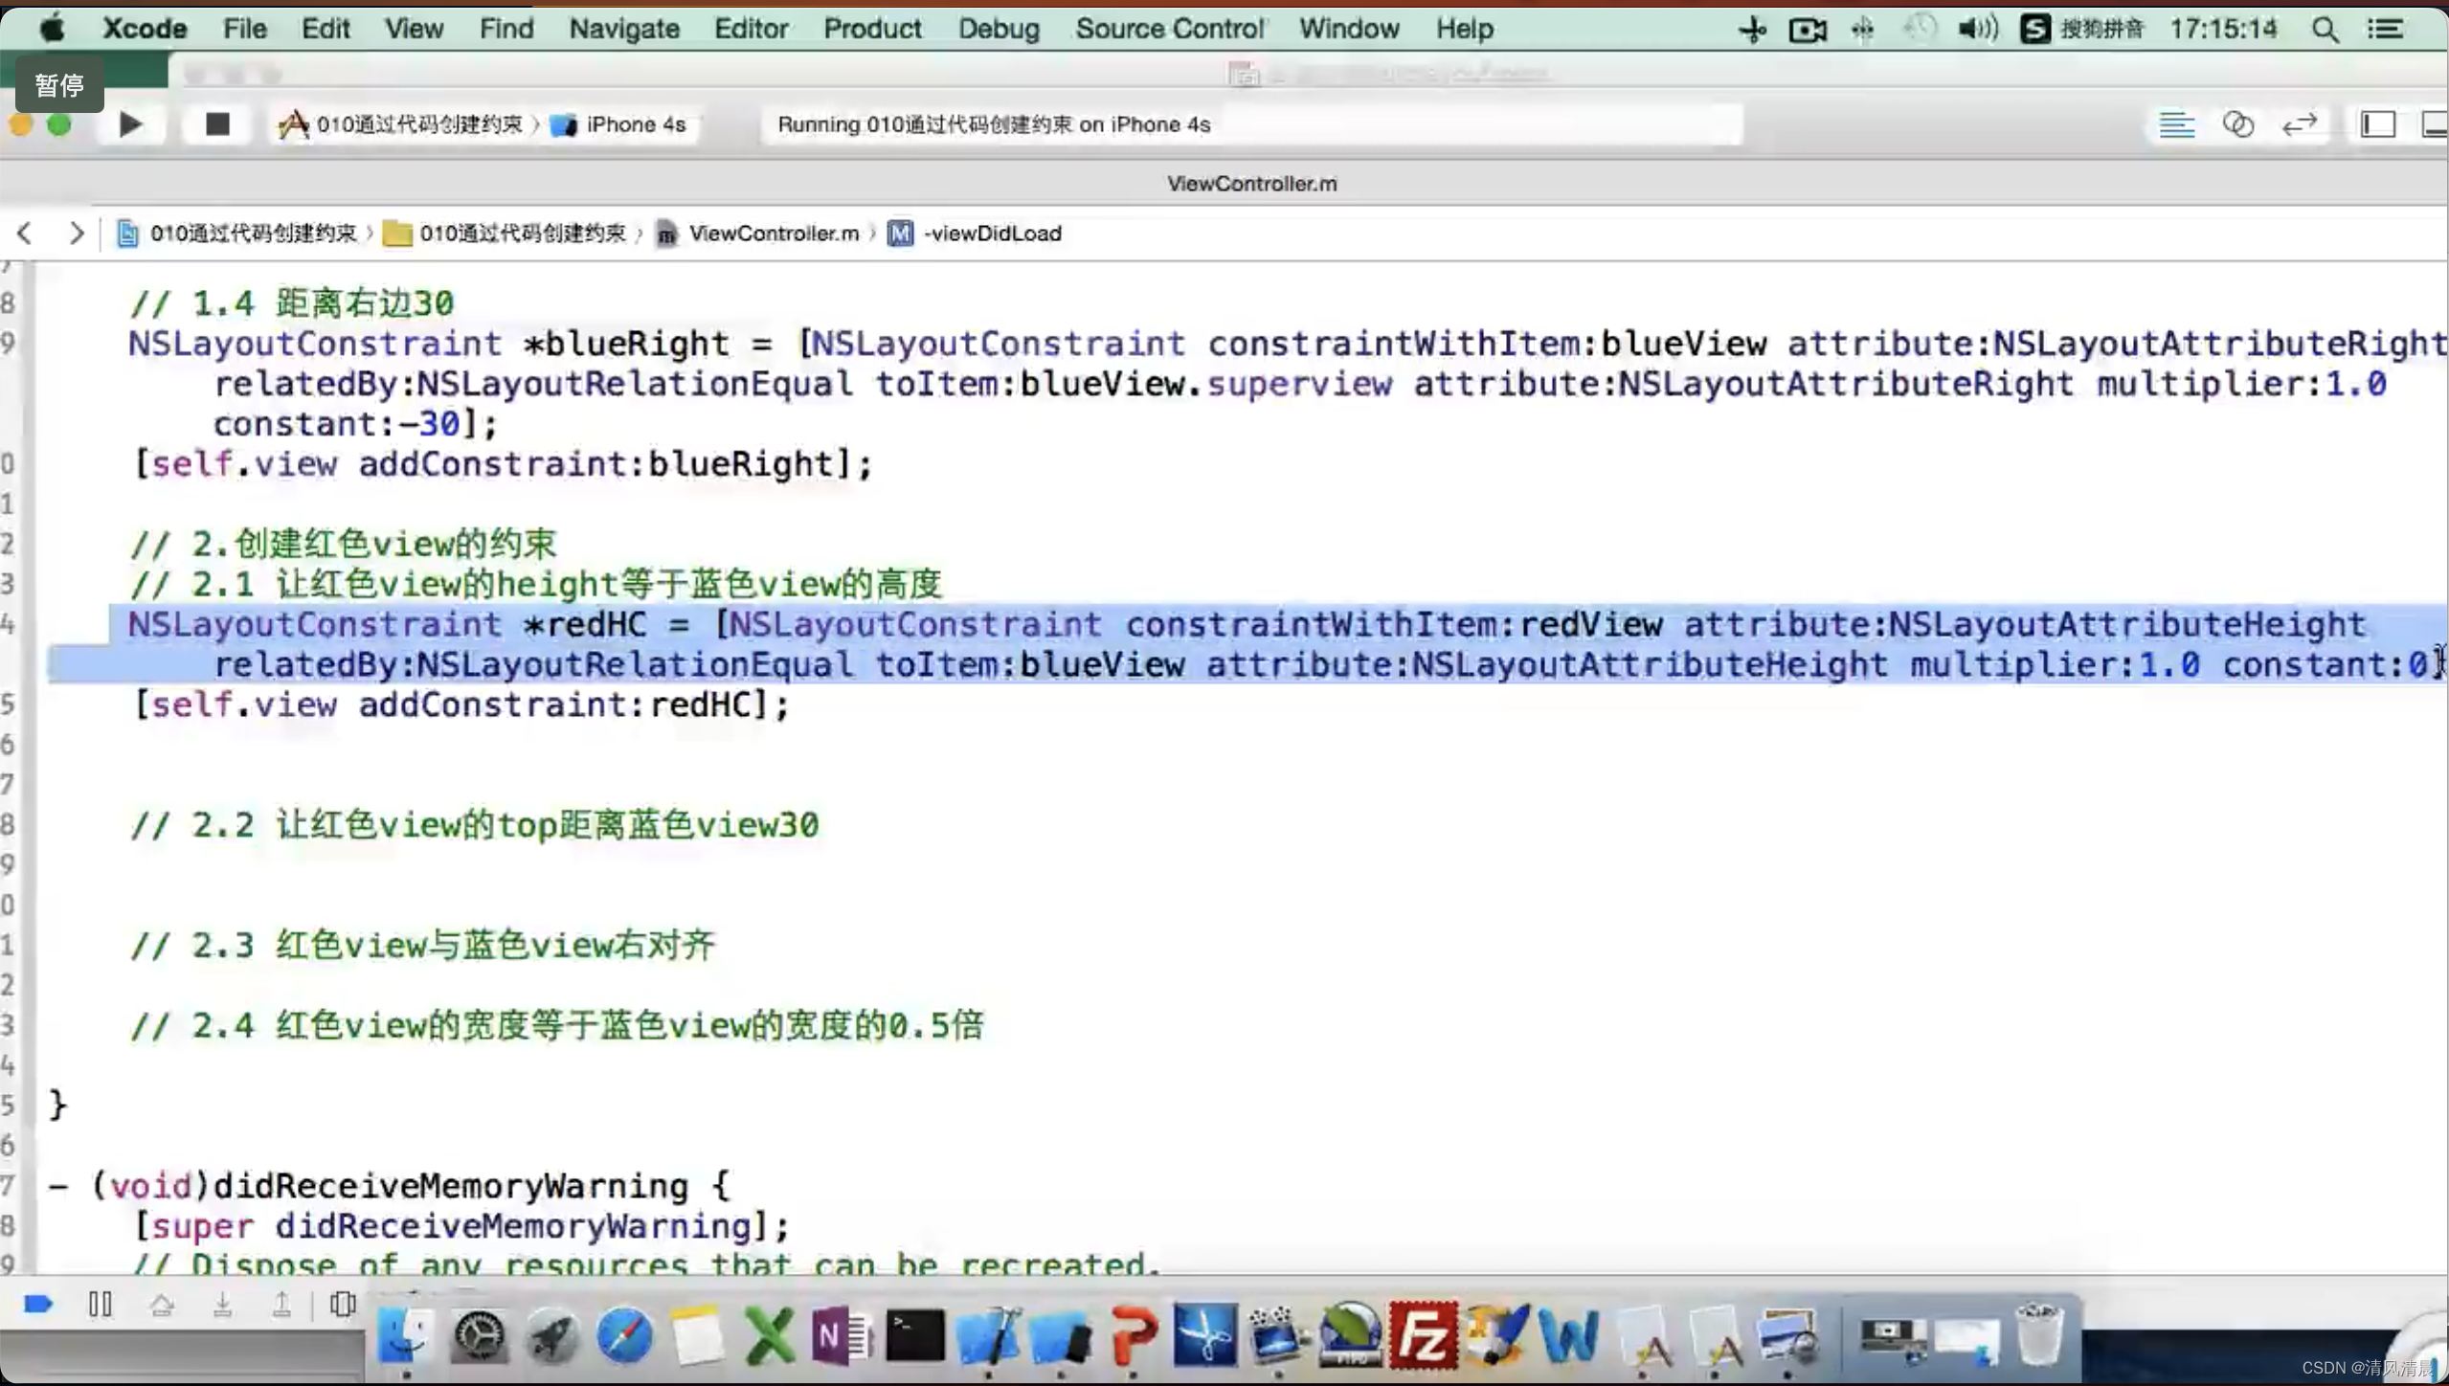Go forward in editor history
2449x1386 pixels.
coord(76,234)
